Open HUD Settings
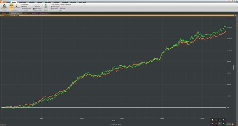Screen dimensions: 238x126 click(37, 8)
